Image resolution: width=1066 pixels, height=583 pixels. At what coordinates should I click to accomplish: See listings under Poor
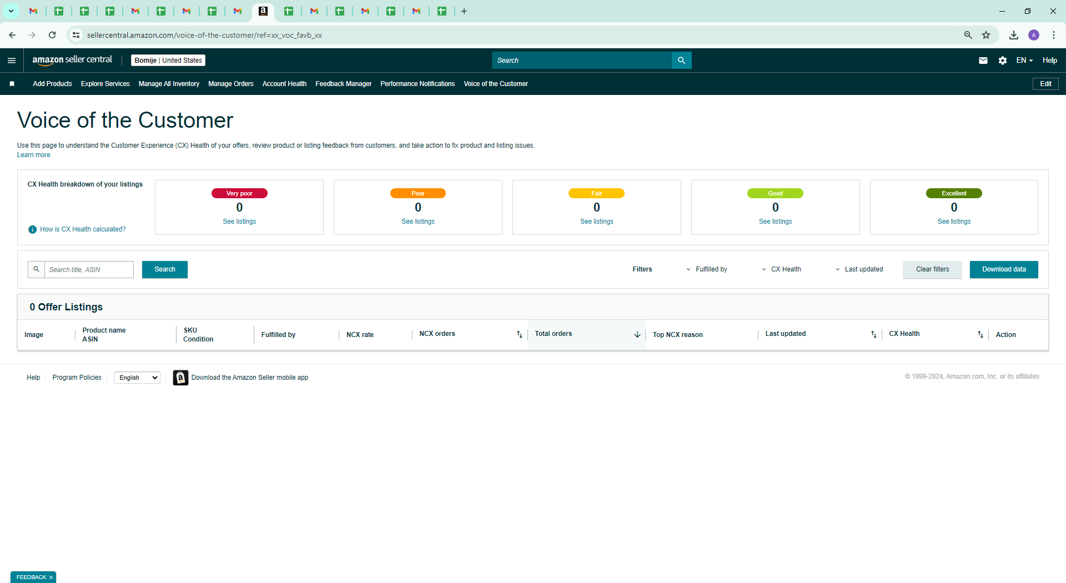pos(418,222)
